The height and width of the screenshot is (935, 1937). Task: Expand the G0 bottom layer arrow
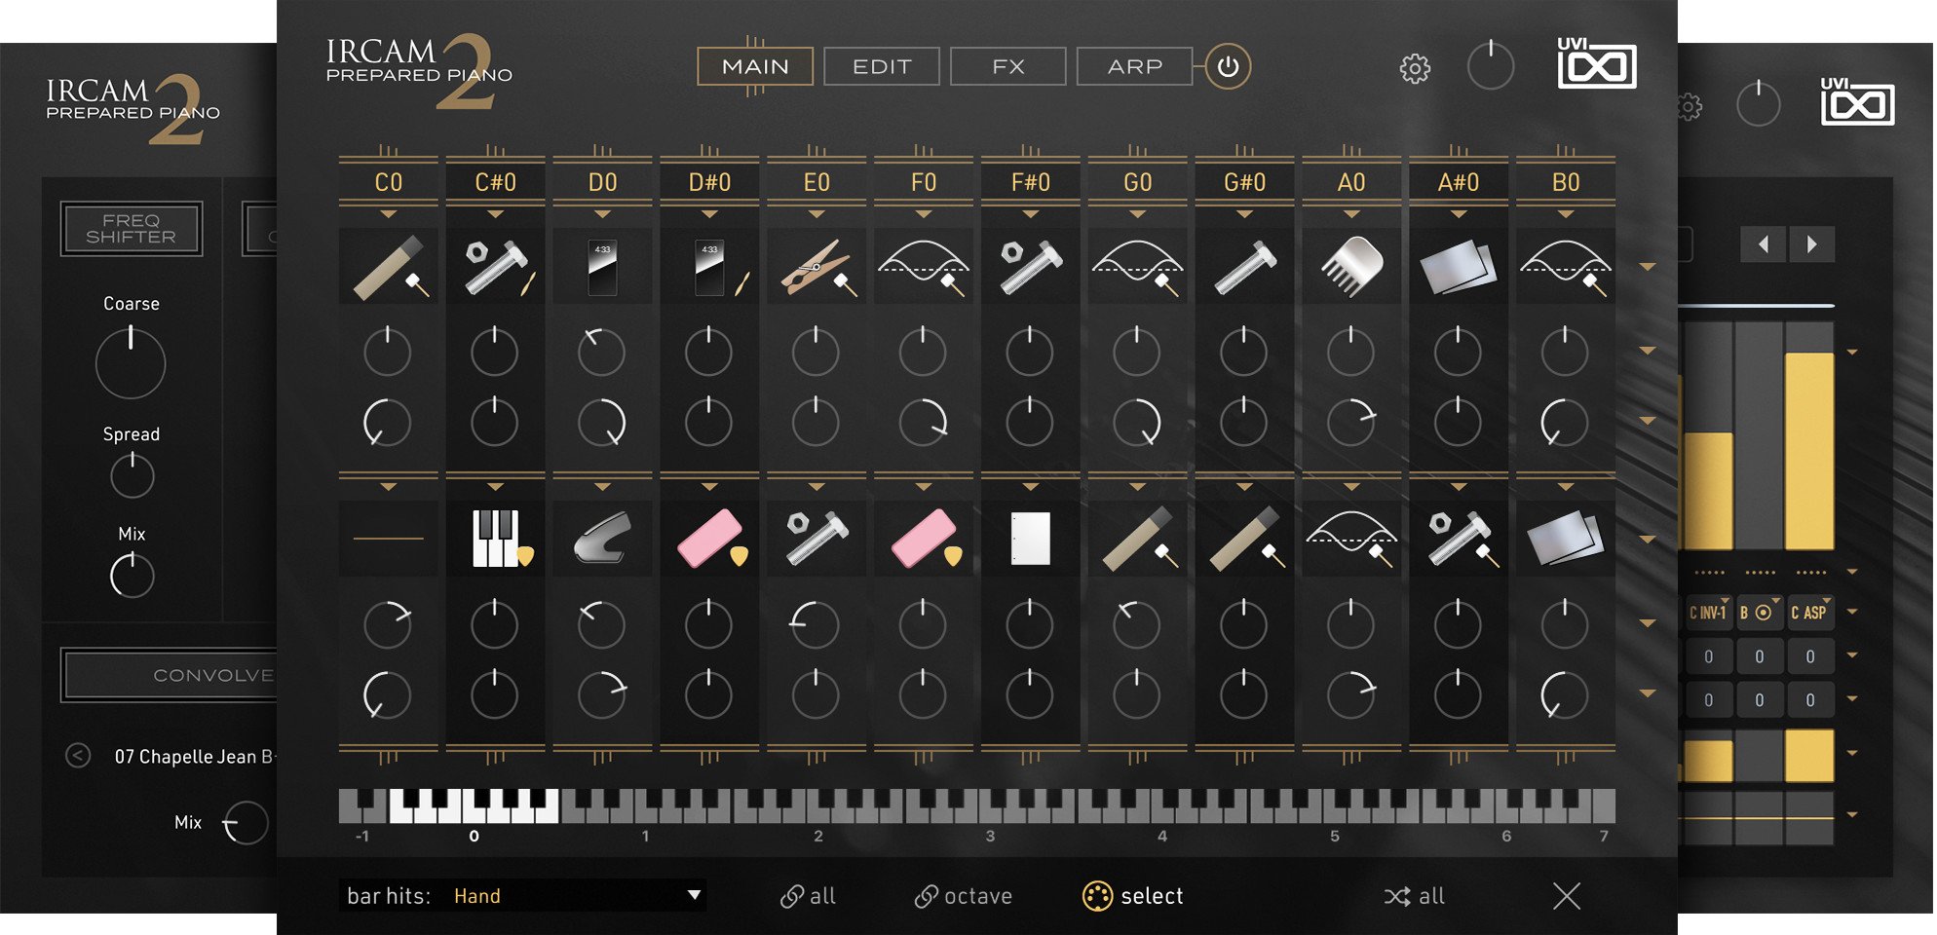1138,486
